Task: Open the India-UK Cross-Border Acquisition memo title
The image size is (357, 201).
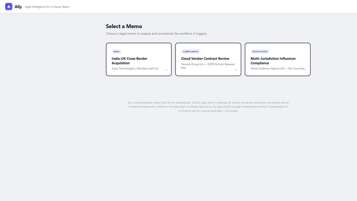Action: (x=130, y=61)
